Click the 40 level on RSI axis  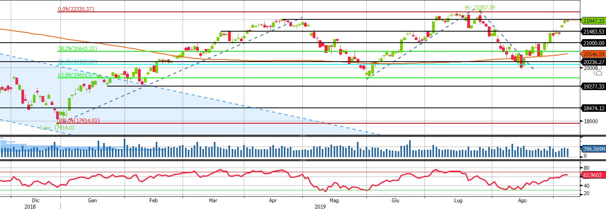[586, 186]
